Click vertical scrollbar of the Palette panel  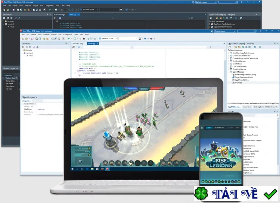click(278, 145)
